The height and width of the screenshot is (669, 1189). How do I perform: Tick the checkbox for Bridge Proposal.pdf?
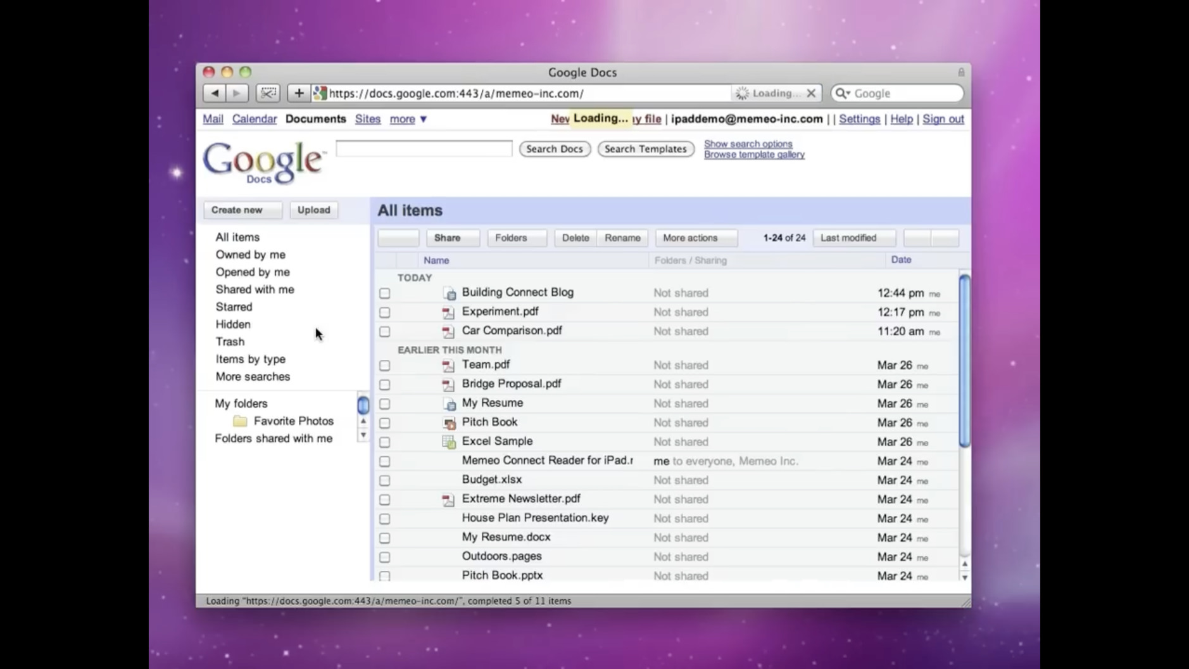384,385
